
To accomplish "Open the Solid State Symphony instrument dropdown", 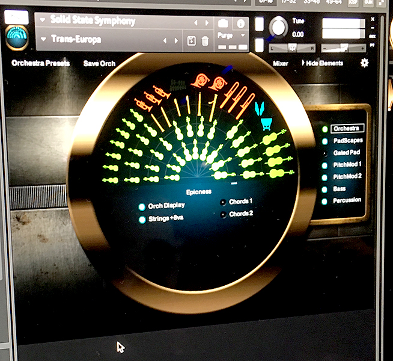I will (x=42, y=20).
